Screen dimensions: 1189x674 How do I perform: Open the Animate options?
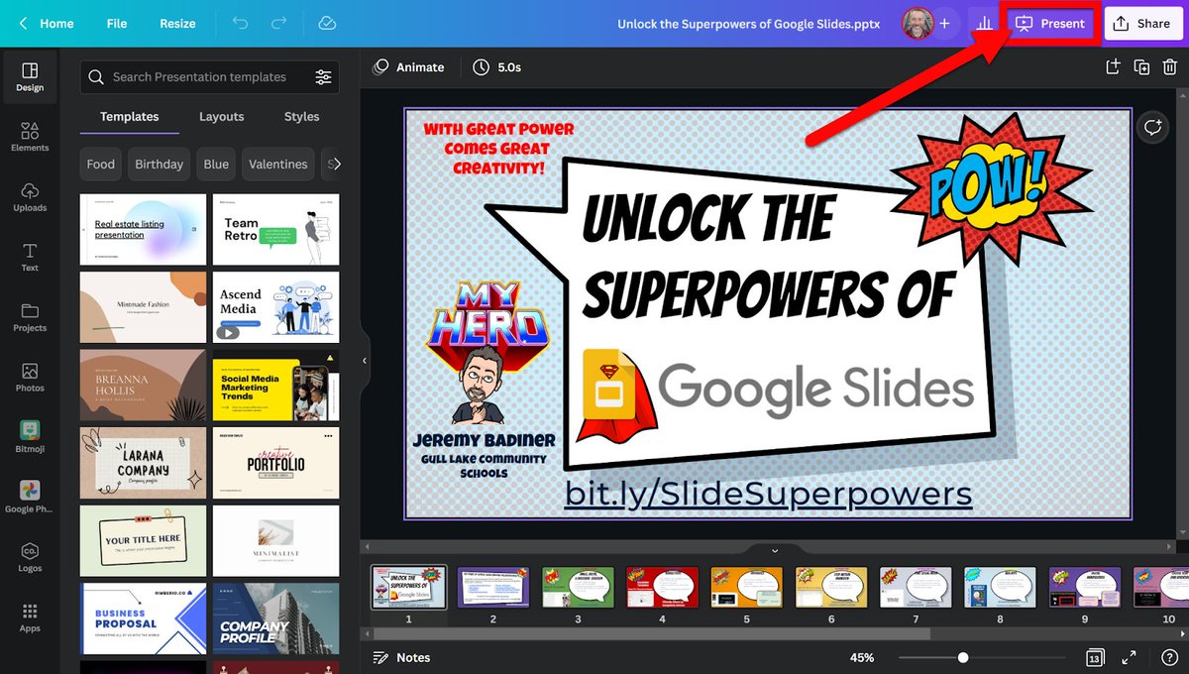pyautogui.click(x=407, y=67)
